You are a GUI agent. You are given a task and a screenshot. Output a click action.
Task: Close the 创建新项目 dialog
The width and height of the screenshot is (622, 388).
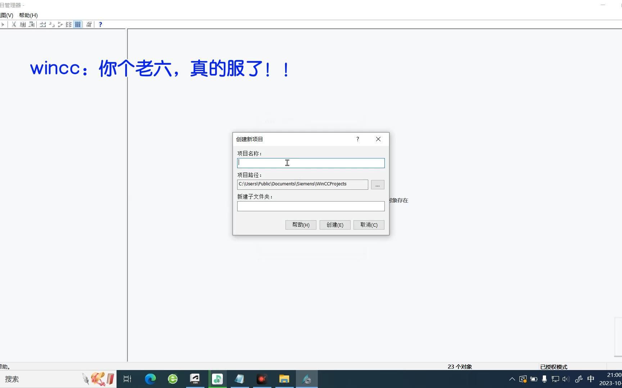coord(378,139)
